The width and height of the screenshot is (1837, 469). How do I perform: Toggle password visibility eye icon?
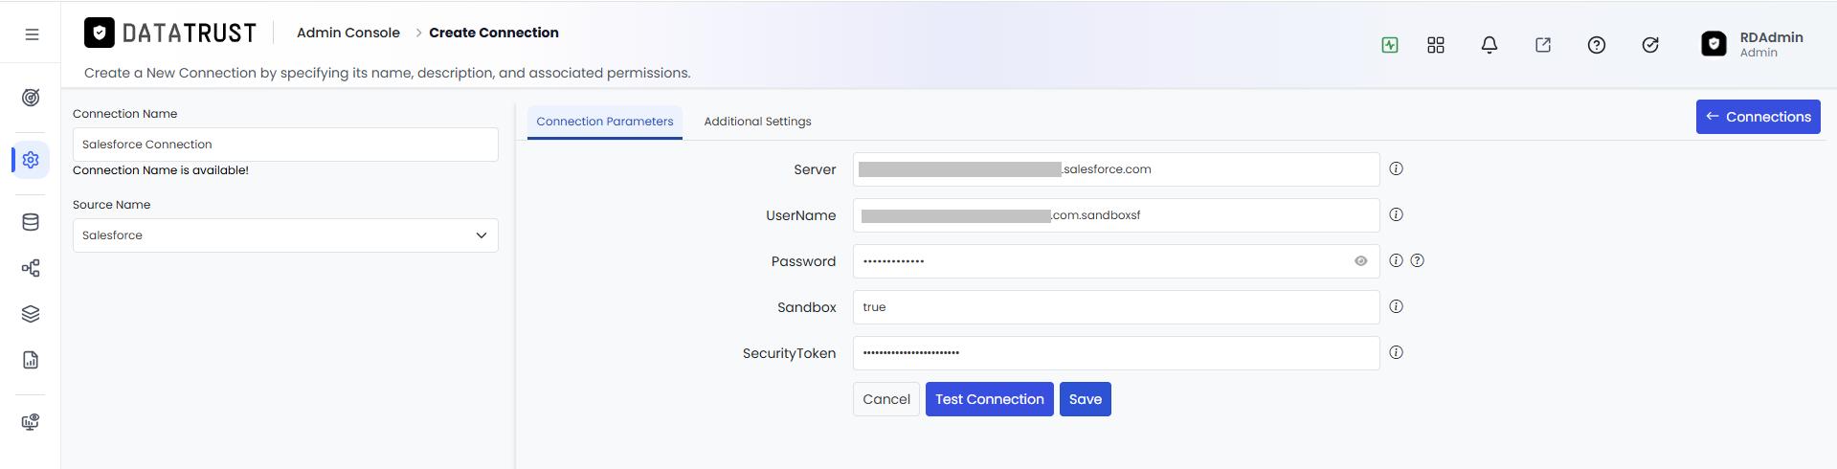[x=1360, y=261]
